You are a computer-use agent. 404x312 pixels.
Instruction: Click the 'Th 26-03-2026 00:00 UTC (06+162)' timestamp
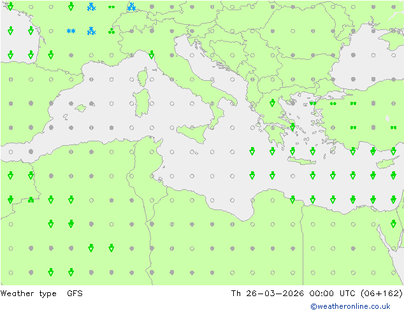317,293
